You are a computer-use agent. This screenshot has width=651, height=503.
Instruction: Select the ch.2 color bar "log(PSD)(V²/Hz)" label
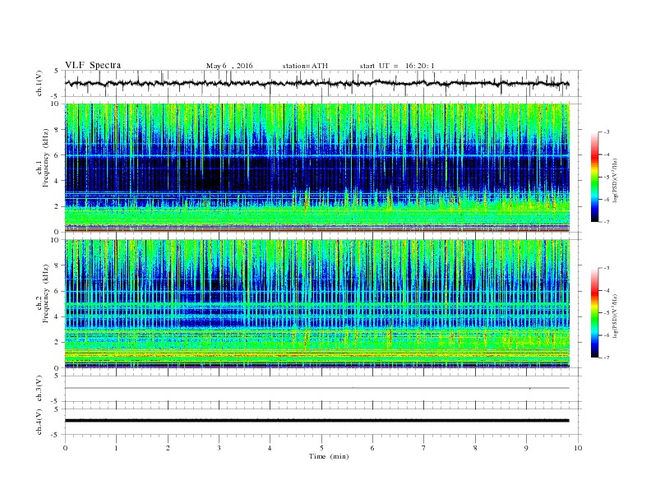[615, 316]
